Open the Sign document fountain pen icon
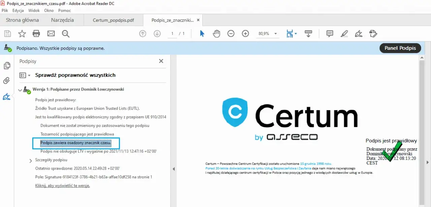This screenshot has height=207, width=431. point(359,34)
